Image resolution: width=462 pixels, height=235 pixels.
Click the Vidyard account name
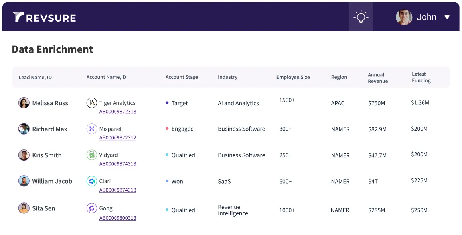(x=109, y=155)
